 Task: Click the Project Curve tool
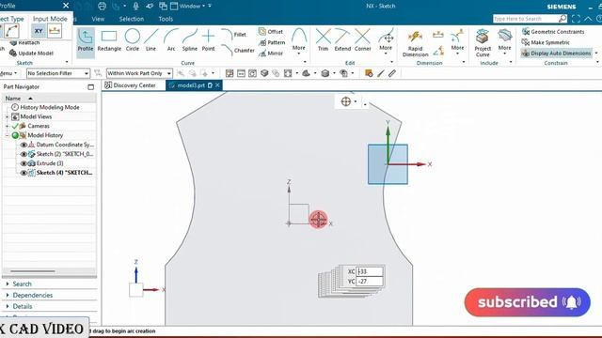click(483, 43)
